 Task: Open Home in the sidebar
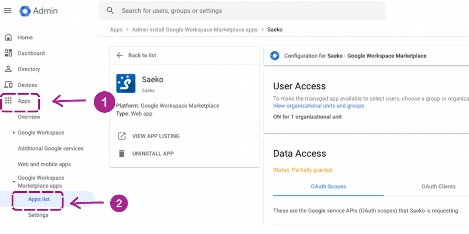point(25,37)
